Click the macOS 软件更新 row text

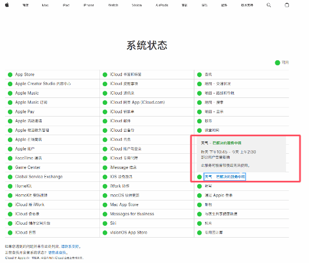(125, 195)
